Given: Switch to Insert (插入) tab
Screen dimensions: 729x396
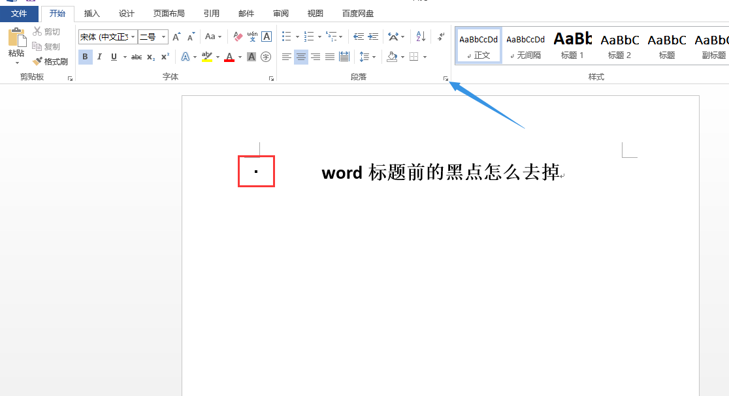Looking at the screenshot, I should pyautogui.click(x=91, y=14).
